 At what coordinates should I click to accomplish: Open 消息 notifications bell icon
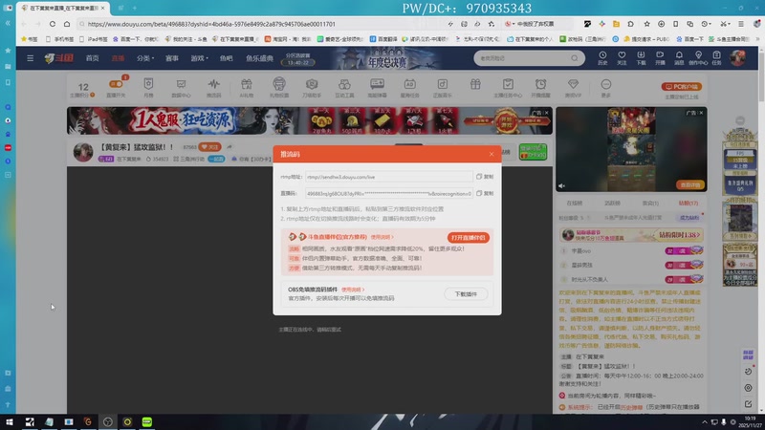(x=679, y=58)
